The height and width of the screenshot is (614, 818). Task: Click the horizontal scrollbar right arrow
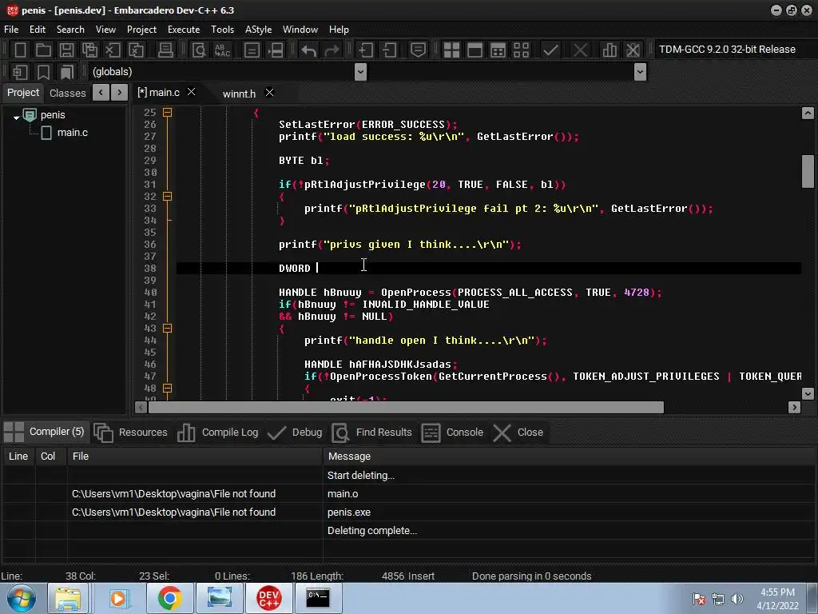[x=794, y=407]
